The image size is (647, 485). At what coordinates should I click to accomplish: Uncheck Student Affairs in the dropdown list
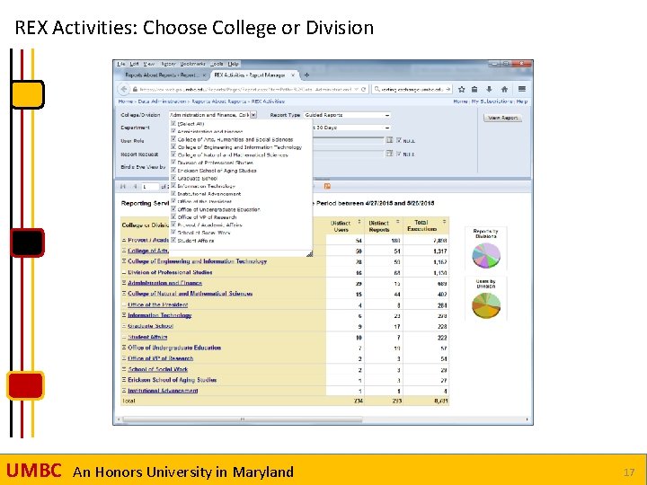pos(173,240)
